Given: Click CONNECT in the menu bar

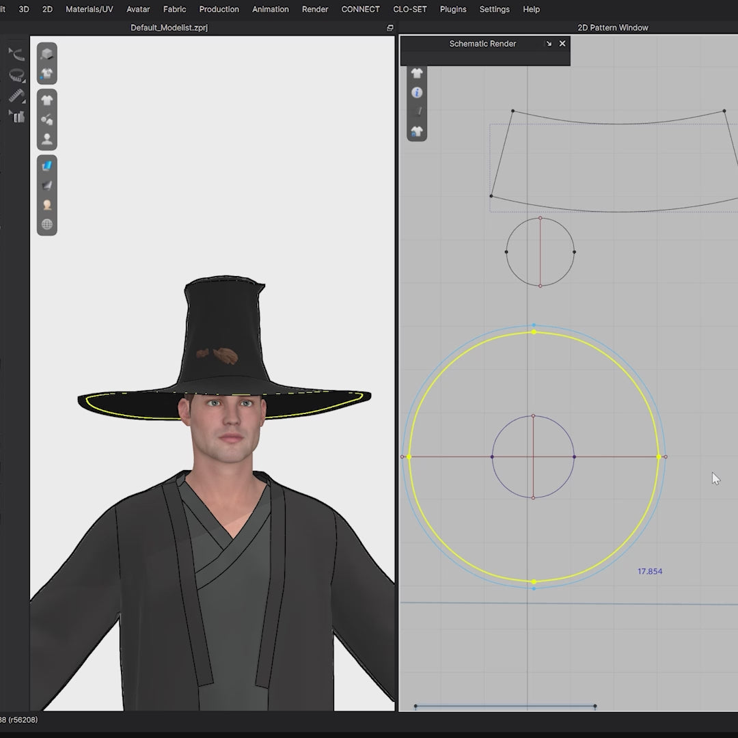Looking at the screenshot, I should pyautogui.click(x=360, y=10).
